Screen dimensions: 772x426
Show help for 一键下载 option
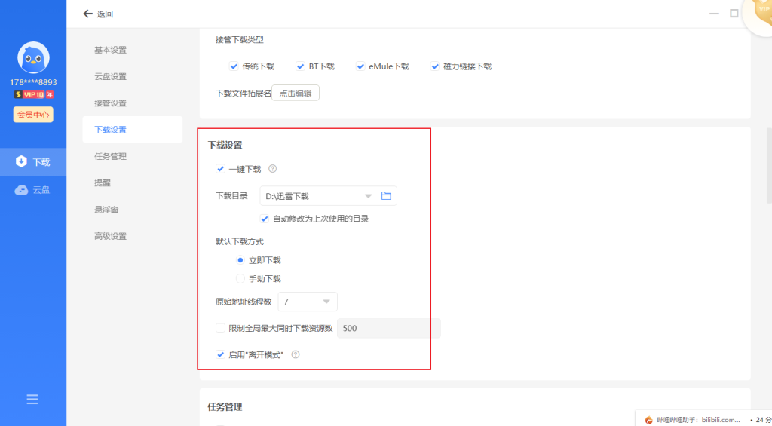[x=272, y=169]
